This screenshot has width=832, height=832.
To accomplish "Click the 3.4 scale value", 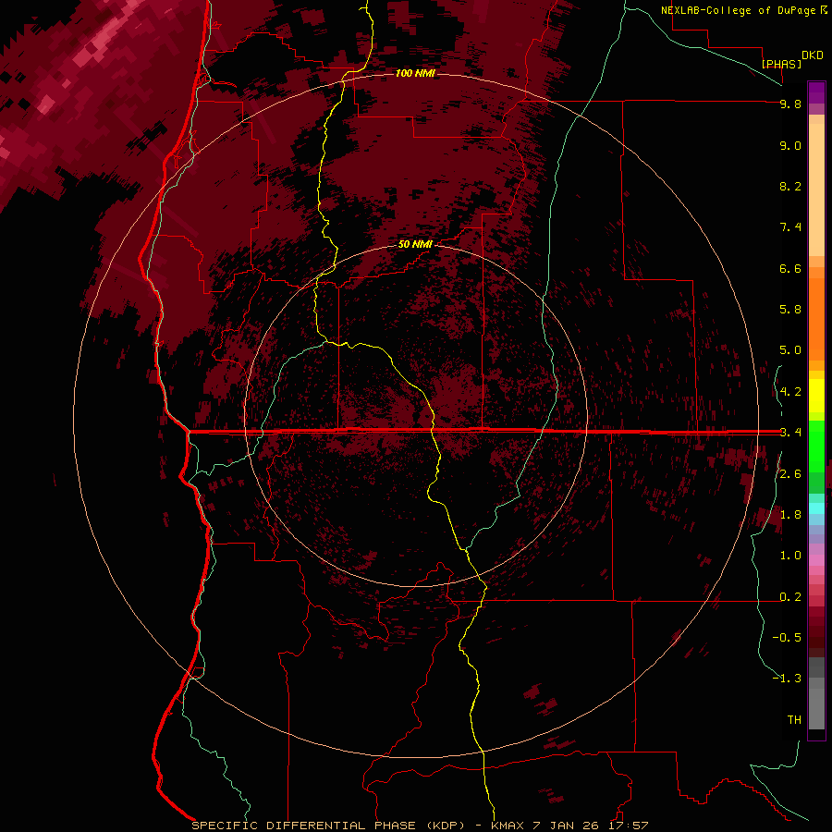I will coord(790,433).
